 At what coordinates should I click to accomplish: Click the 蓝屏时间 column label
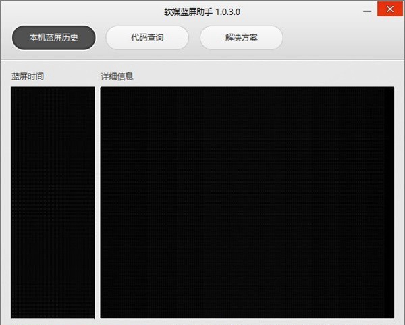(28, 76)
